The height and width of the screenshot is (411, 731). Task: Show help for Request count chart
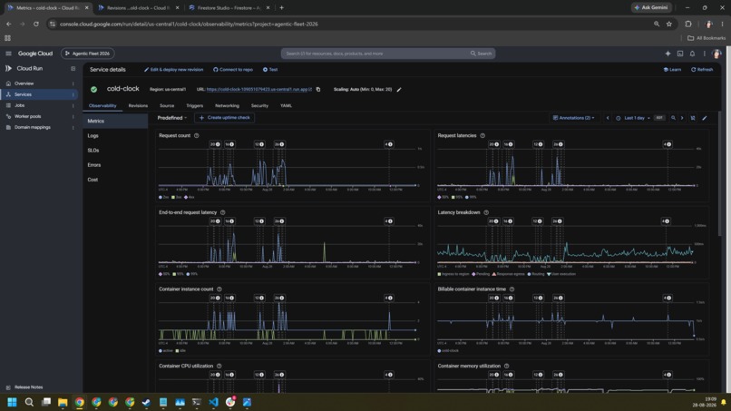(196, 136)
